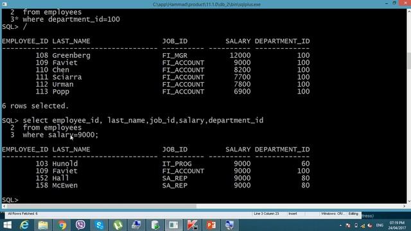Click 'Sciarra' in the first result

click(x=67, y=77)
